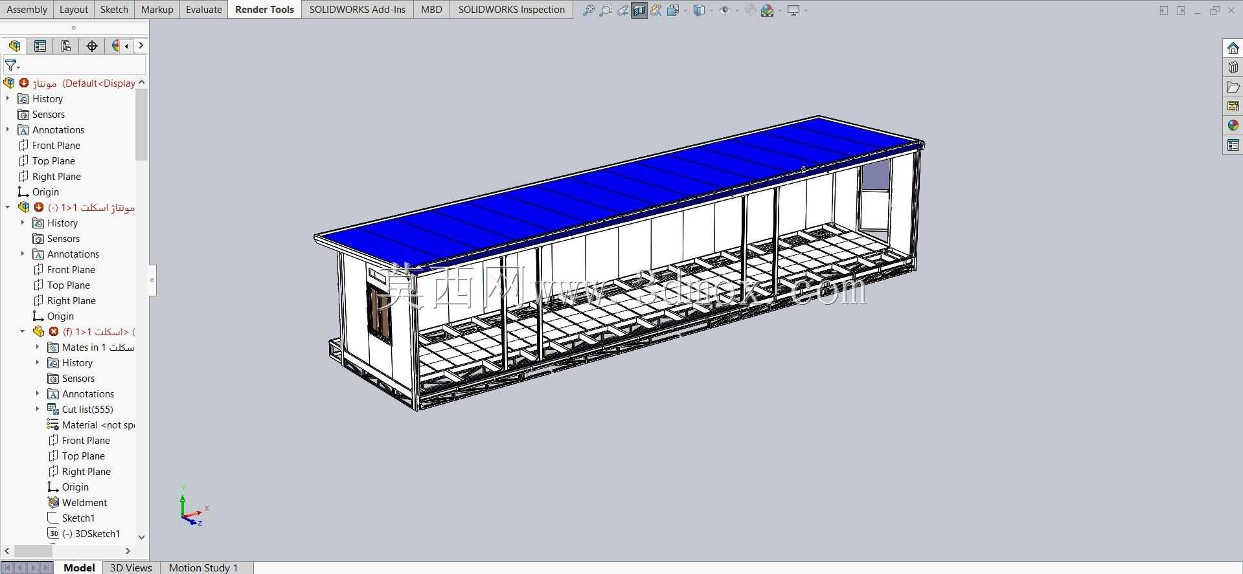
Task: Click the Dynamic Annotation Views icon
Action: tap(656, 10)
